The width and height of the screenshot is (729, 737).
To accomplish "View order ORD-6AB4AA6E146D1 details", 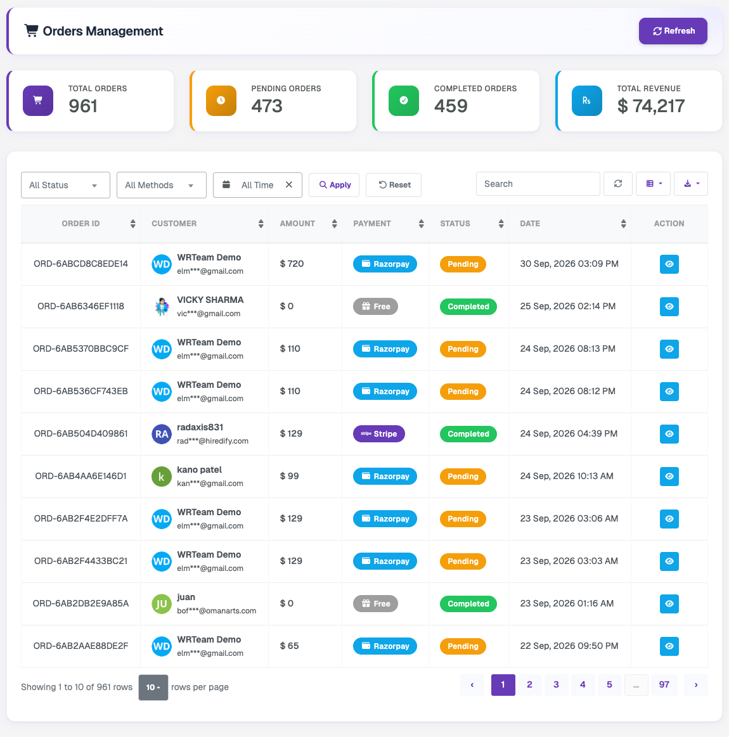I will [669, 476].
